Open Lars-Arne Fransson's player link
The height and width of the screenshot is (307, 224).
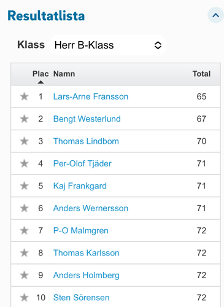tap(91, 96)
